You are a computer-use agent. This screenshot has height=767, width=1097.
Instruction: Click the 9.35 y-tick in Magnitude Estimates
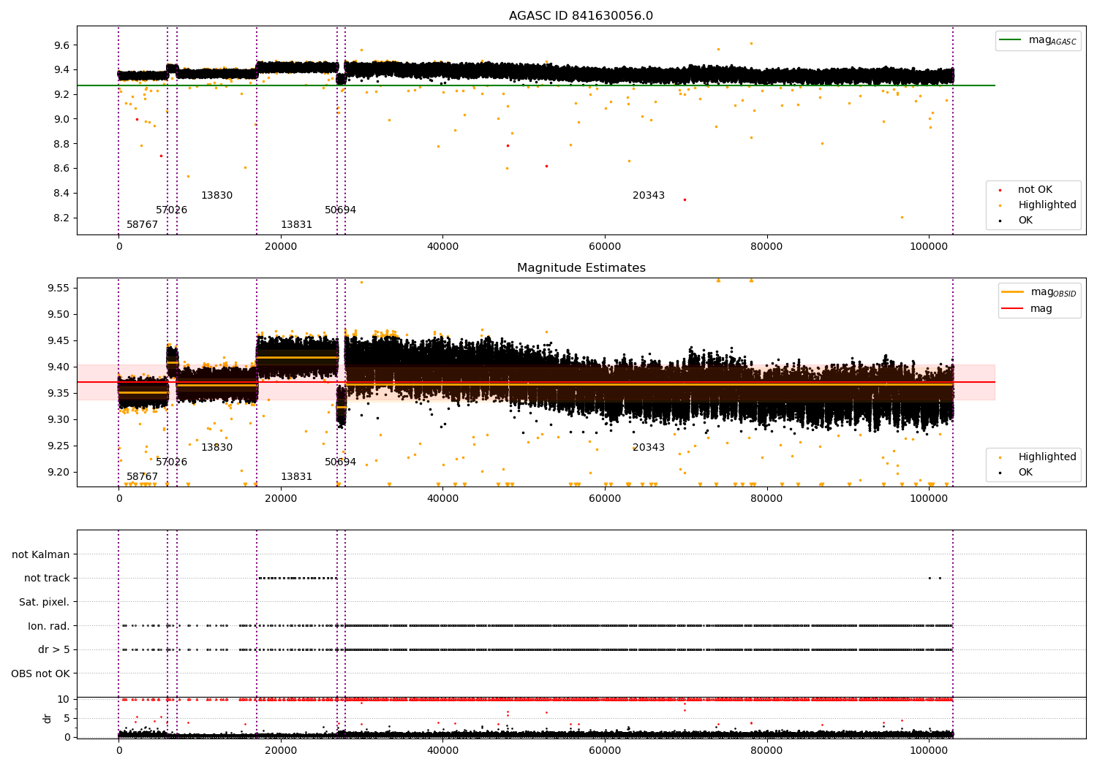click(59, 393)
